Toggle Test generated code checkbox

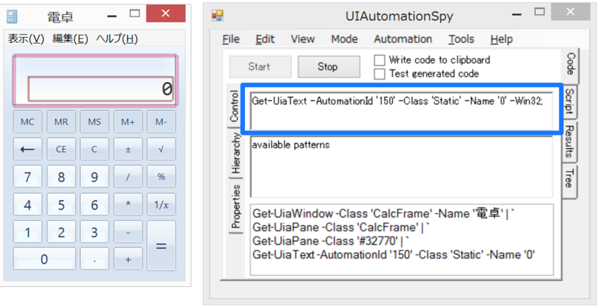380,74
